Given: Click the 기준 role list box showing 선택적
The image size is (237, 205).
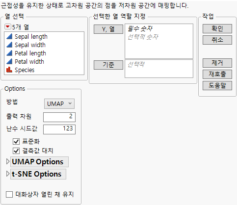Looking at the screenshot, I should click(159, 69).
